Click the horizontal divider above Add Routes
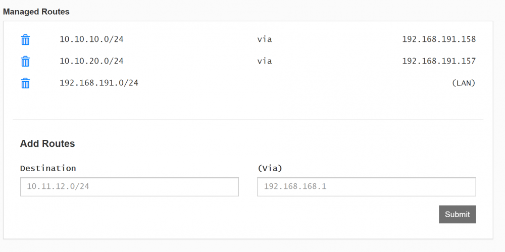 [x=248, y=120]
